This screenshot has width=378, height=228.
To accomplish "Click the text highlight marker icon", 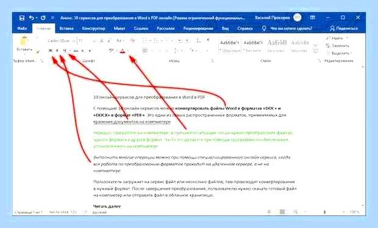I will tap(111, 50).
